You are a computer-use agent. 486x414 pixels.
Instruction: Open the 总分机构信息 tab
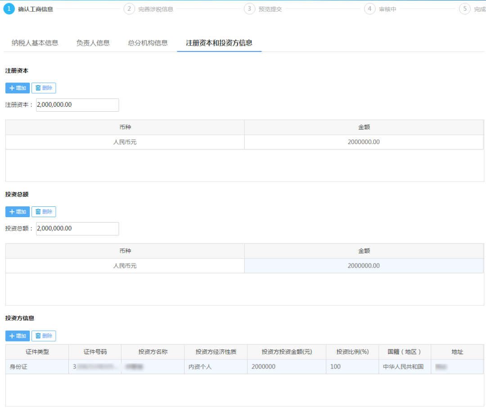(x=148, y=43)
